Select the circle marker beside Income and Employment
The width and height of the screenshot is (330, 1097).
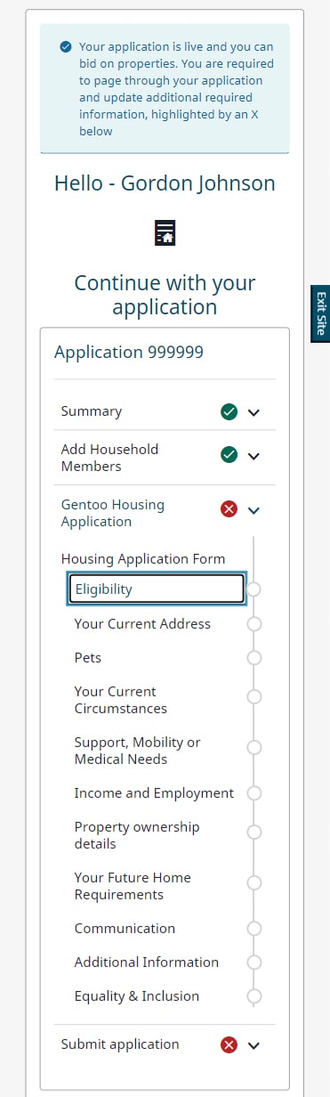point(254,793)
